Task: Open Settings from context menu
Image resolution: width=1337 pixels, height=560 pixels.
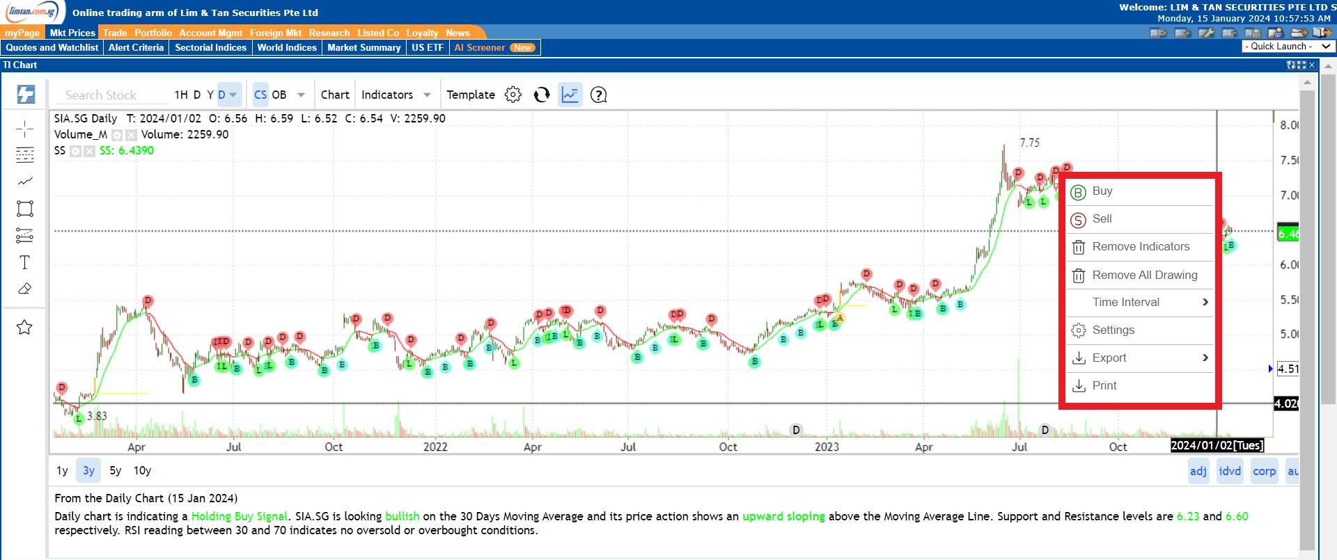Action: pyautogui.click(x=1140, y=330)
